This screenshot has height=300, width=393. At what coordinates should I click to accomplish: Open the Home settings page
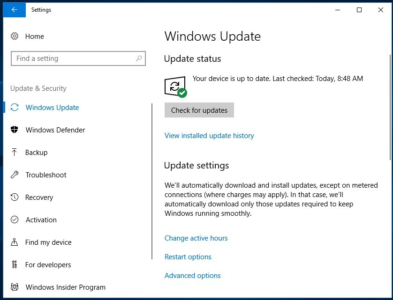point(35,37)
